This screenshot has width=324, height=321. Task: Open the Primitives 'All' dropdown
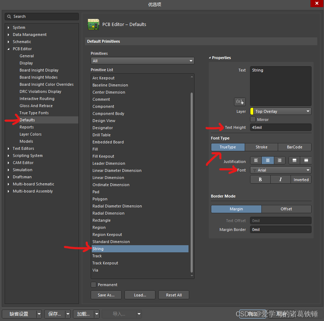[142, 61]
